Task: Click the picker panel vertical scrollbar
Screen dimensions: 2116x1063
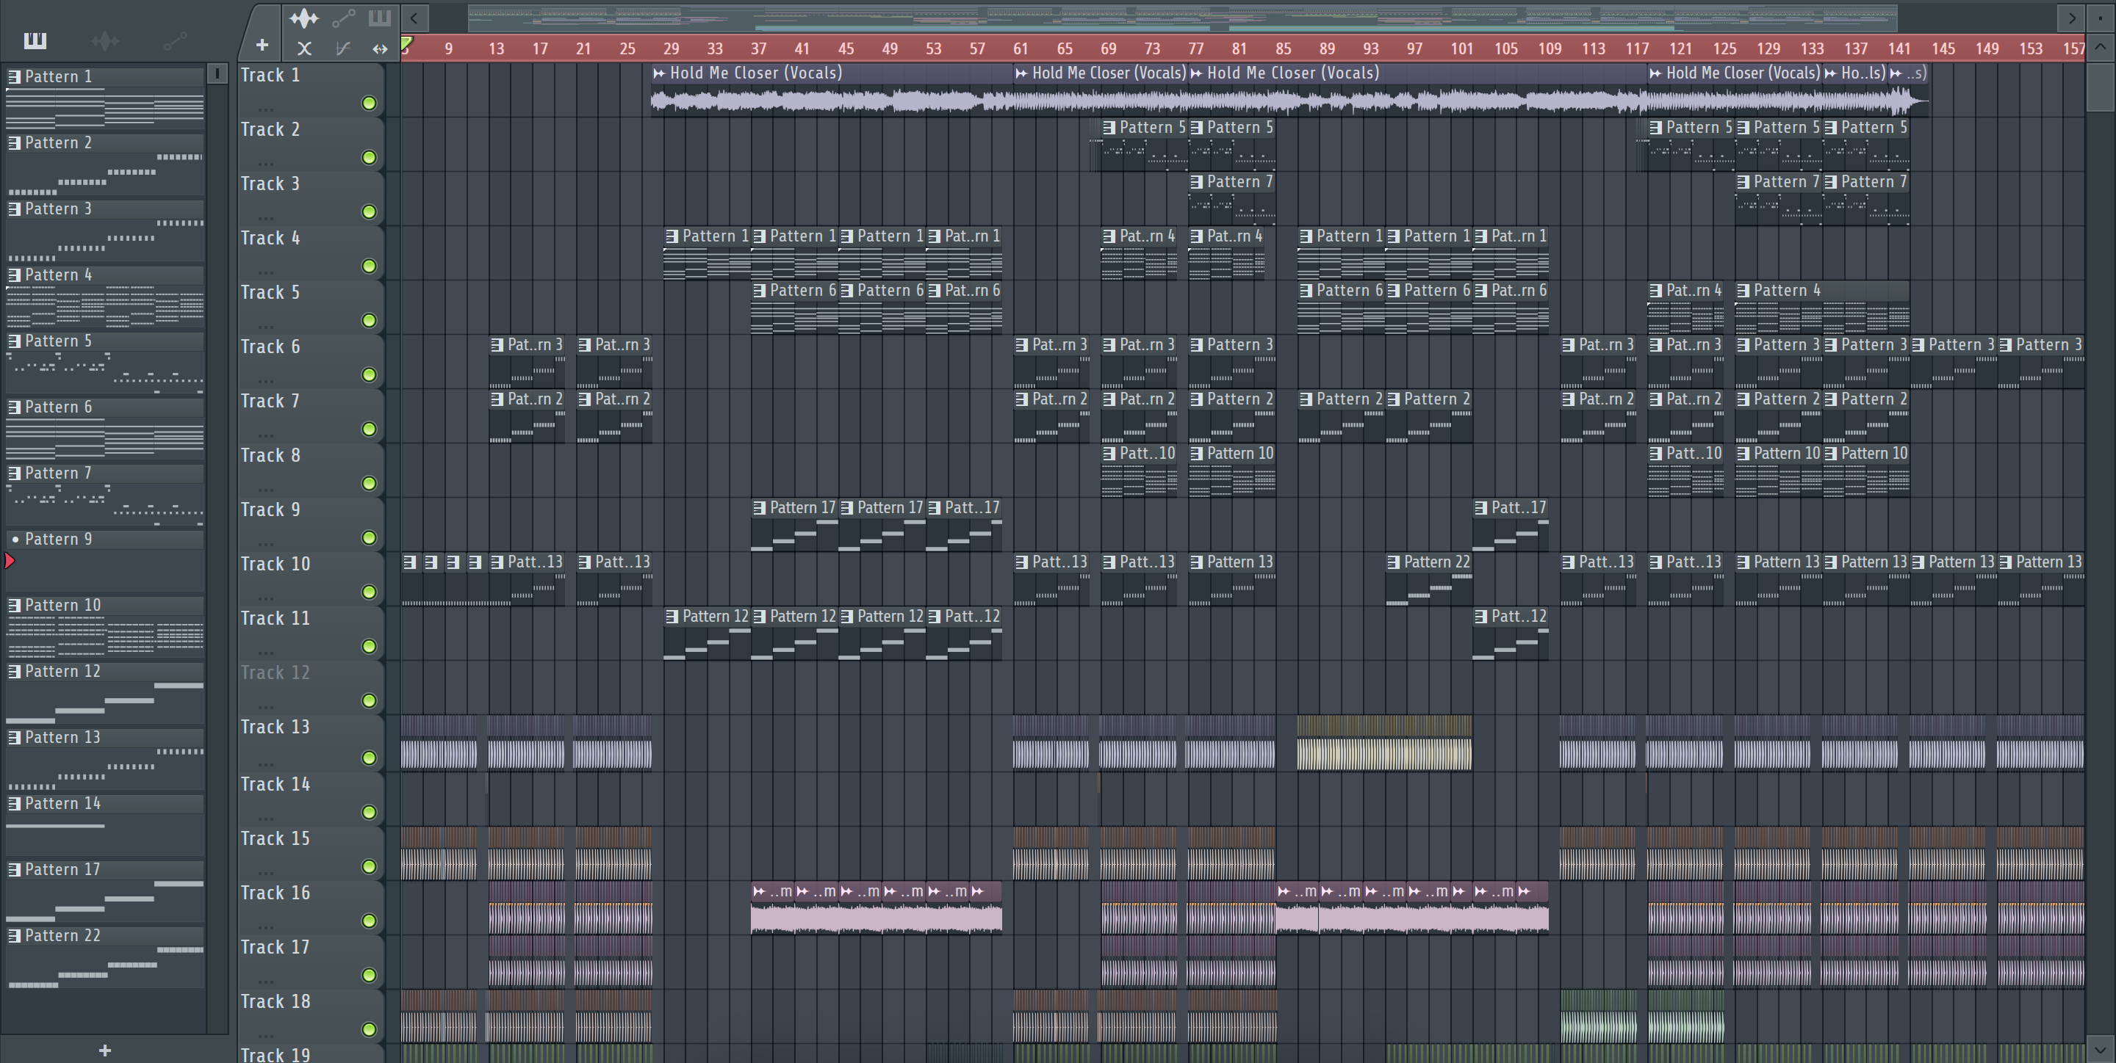Action: (217, 548)
